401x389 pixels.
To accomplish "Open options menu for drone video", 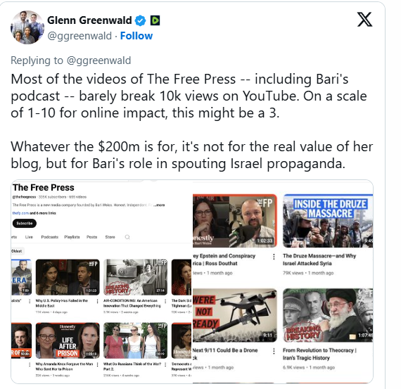I will [x=274, y=351].
